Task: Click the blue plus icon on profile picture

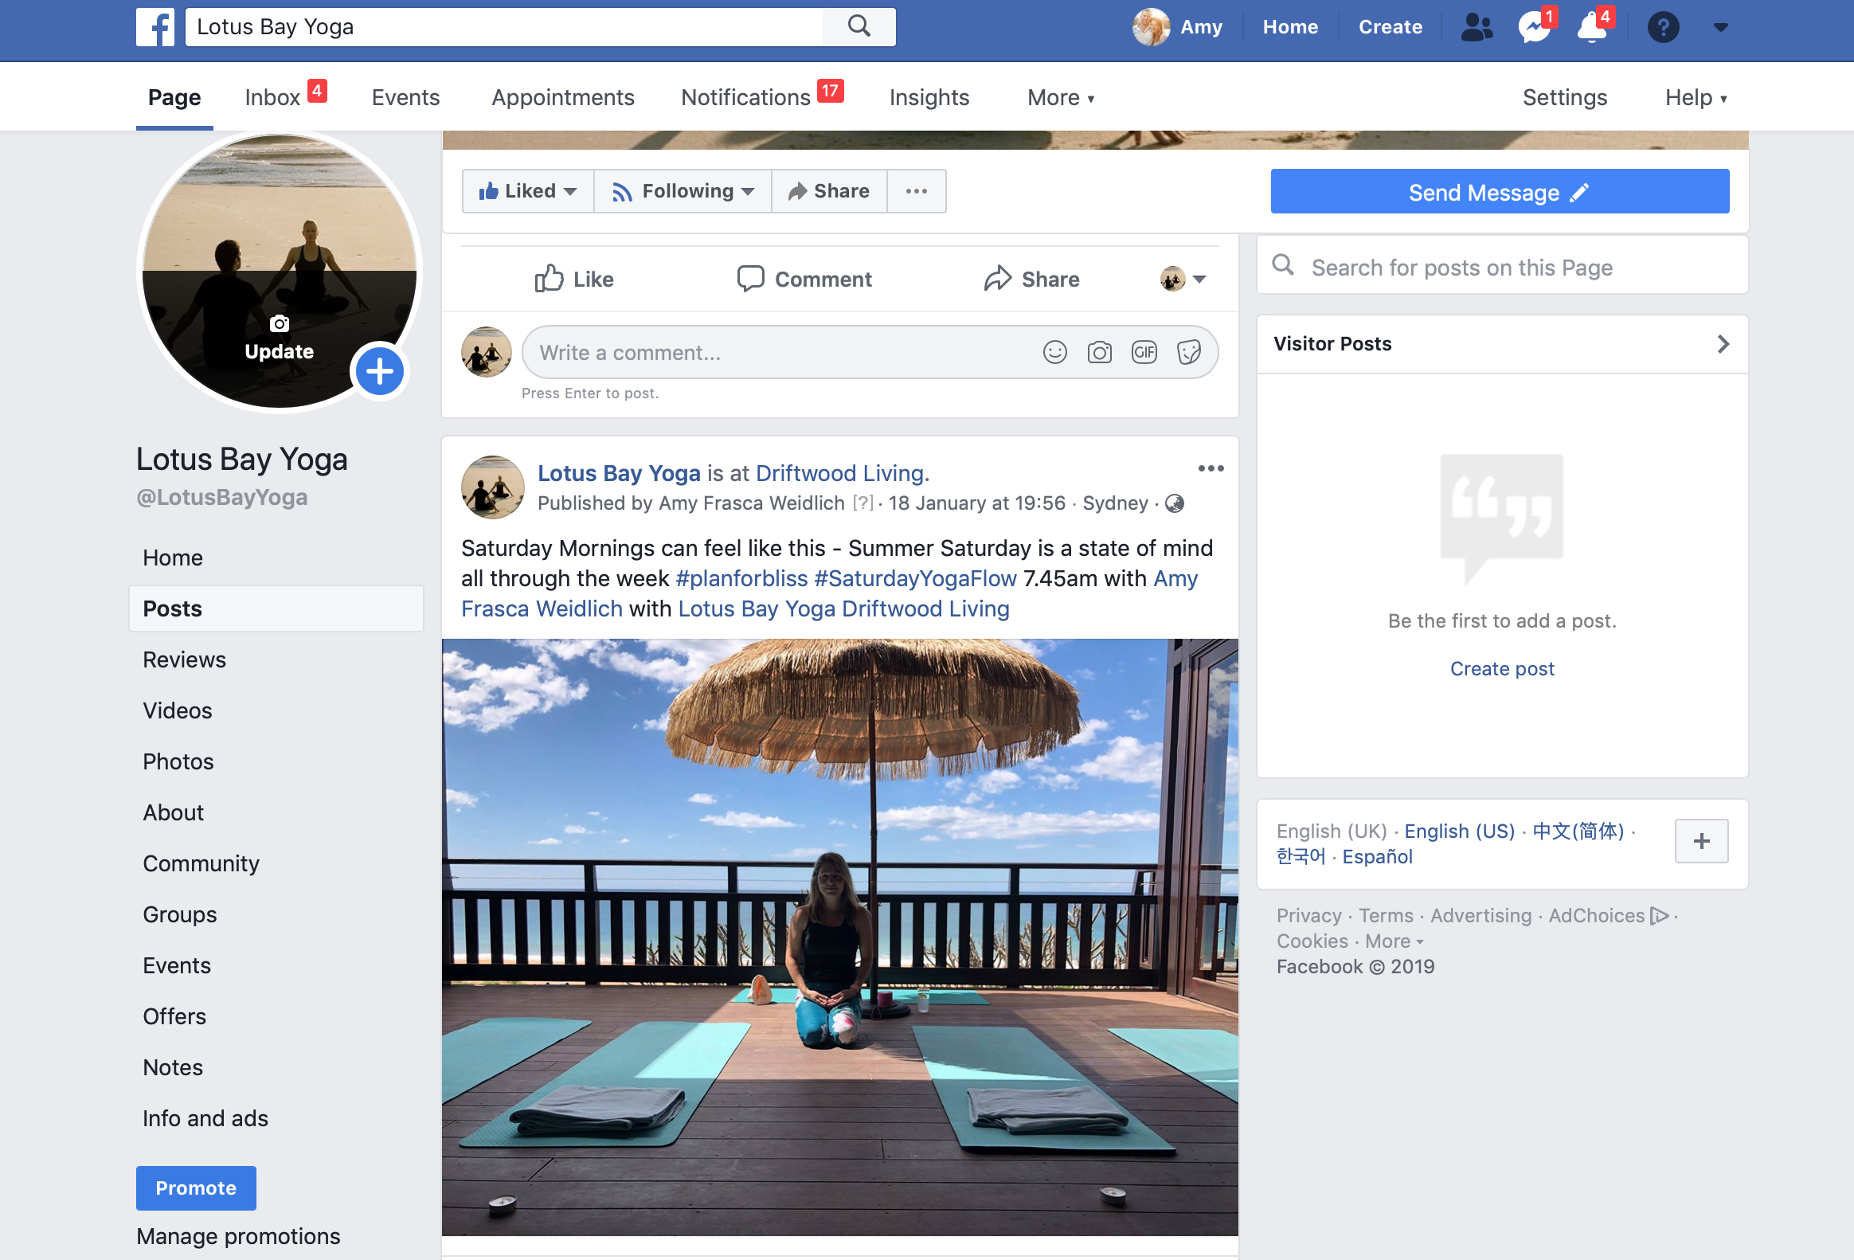Action: pos(380,371)
